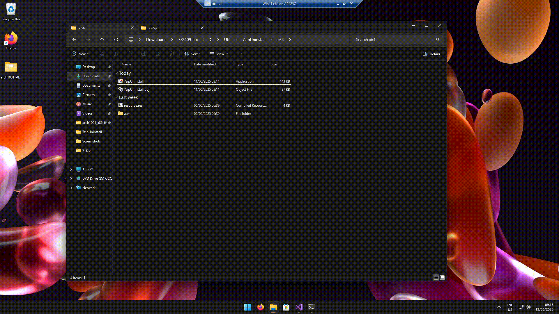This screenshot has height=314, width=559.
Task: Open Visual Studio from taskbar
Action: (299, 307)
